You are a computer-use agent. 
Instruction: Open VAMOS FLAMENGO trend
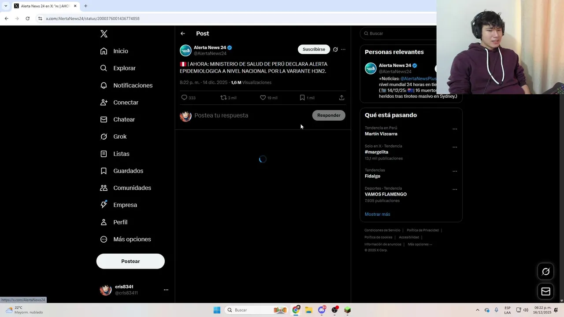[386, 194]
